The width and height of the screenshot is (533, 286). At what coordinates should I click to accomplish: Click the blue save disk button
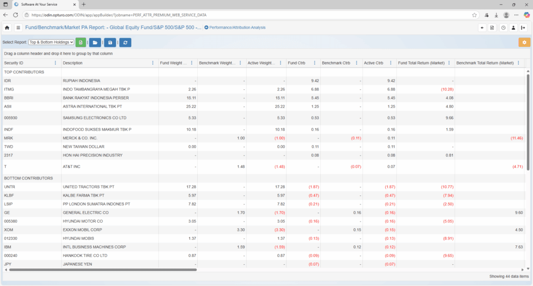tap(110, 42)
